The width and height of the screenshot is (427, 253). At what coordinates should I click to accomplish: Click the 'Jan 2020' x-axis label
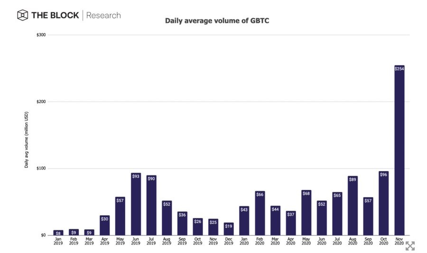(244, 241)
